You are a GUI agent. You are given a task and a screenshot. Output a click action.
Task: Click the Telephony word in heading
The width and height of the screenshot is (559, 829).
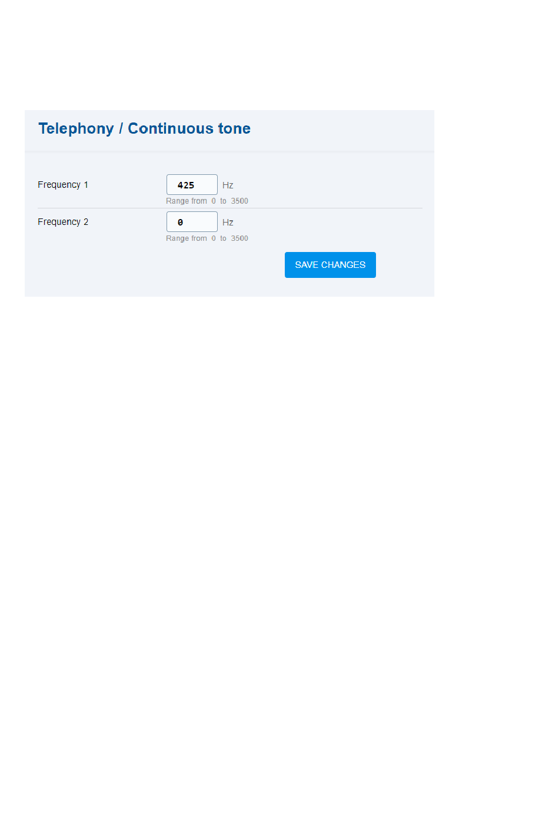click(76, 128)
